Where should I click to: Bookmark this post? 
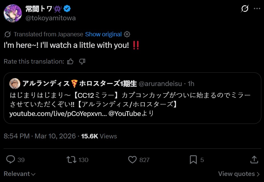[x=193, y=160]
